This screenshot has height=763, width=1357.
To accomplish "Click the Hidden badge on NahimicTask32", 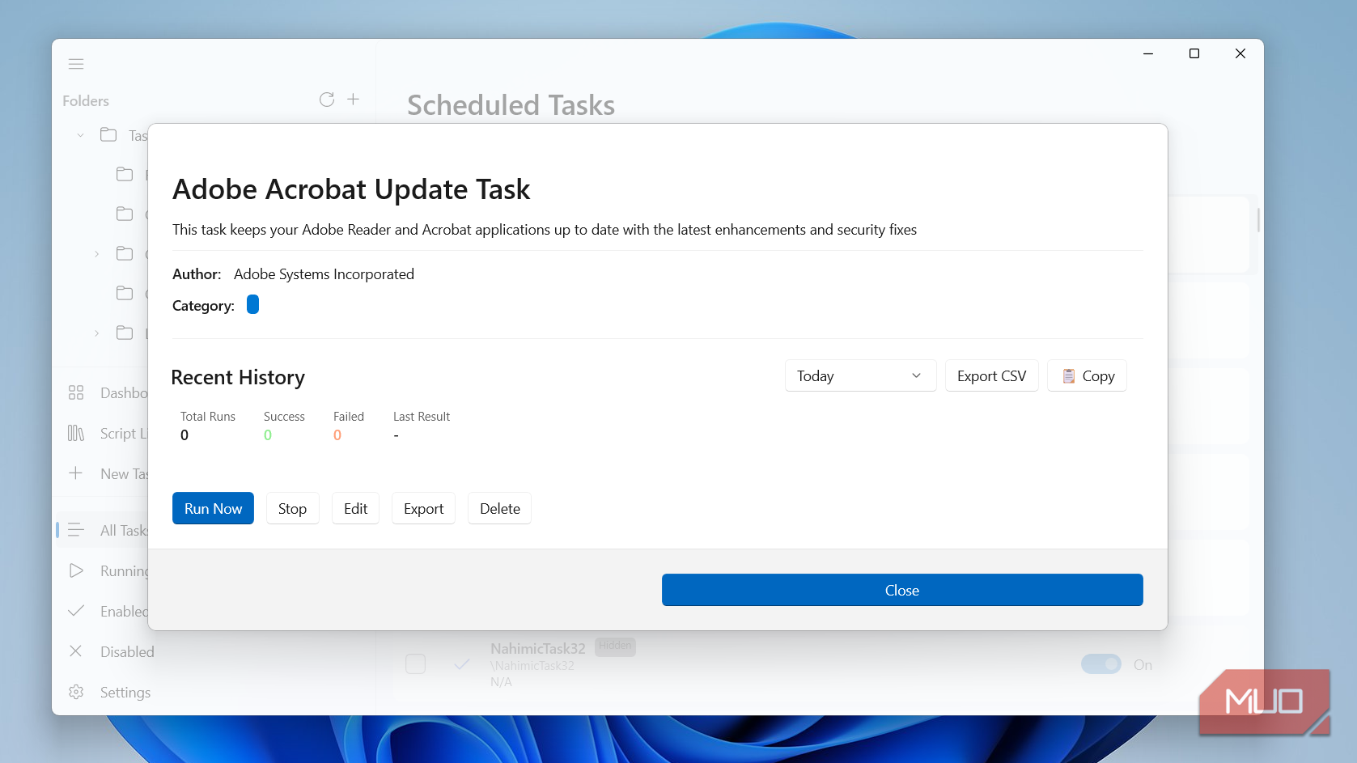I will 615,646.
